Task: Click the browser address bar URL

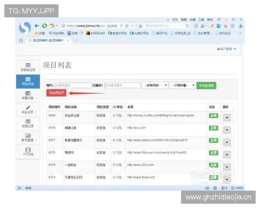Action: [86, 26]
